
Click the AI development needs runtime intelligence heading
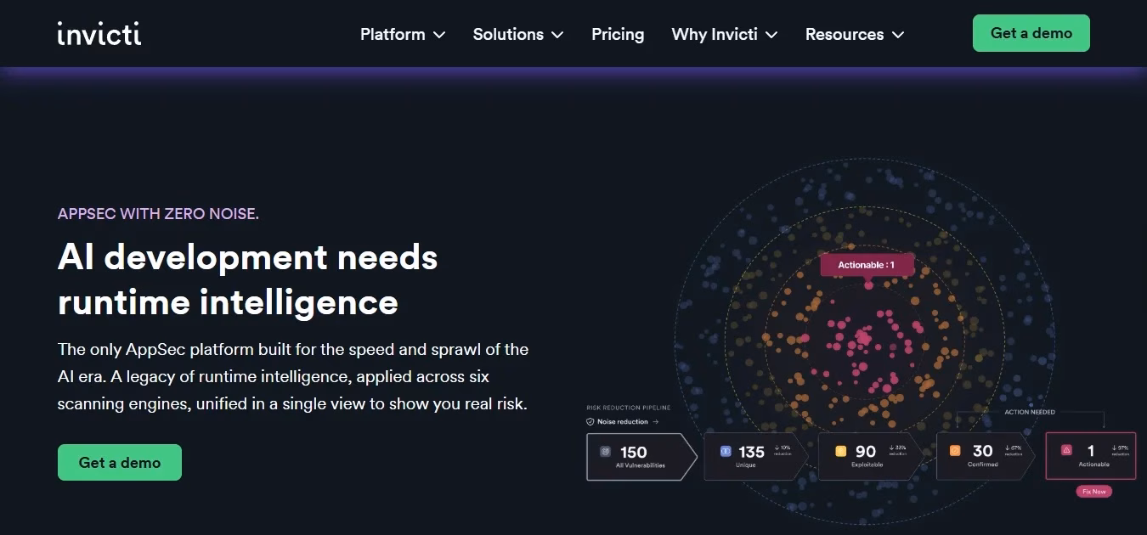point(247,279)
